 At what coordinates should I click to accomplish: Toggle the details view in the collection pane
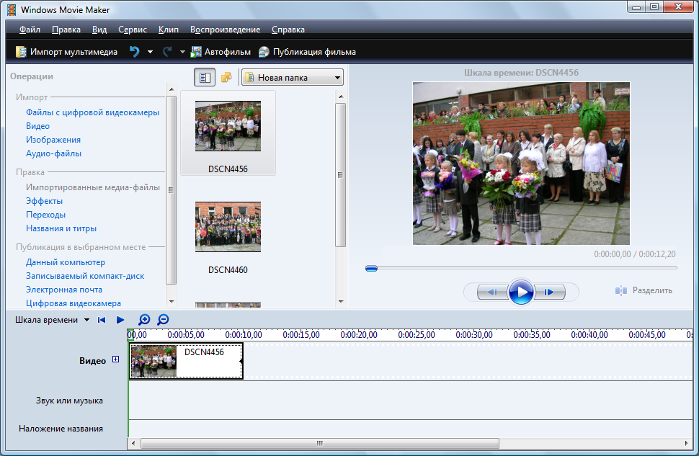(204, 77)
